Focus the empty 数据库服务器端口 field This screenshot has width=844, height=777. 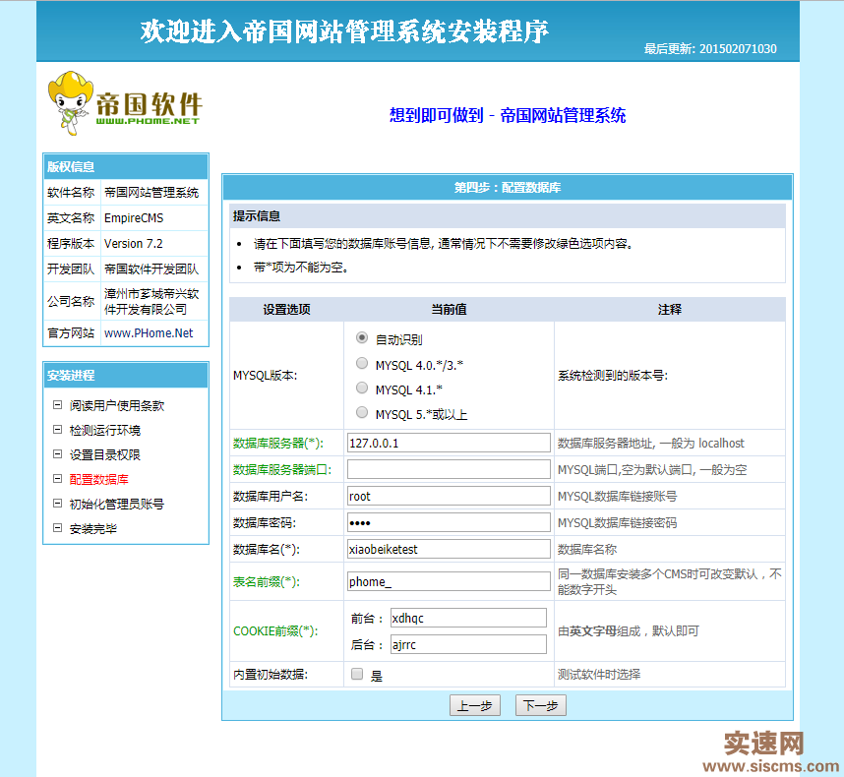(449, 469)
